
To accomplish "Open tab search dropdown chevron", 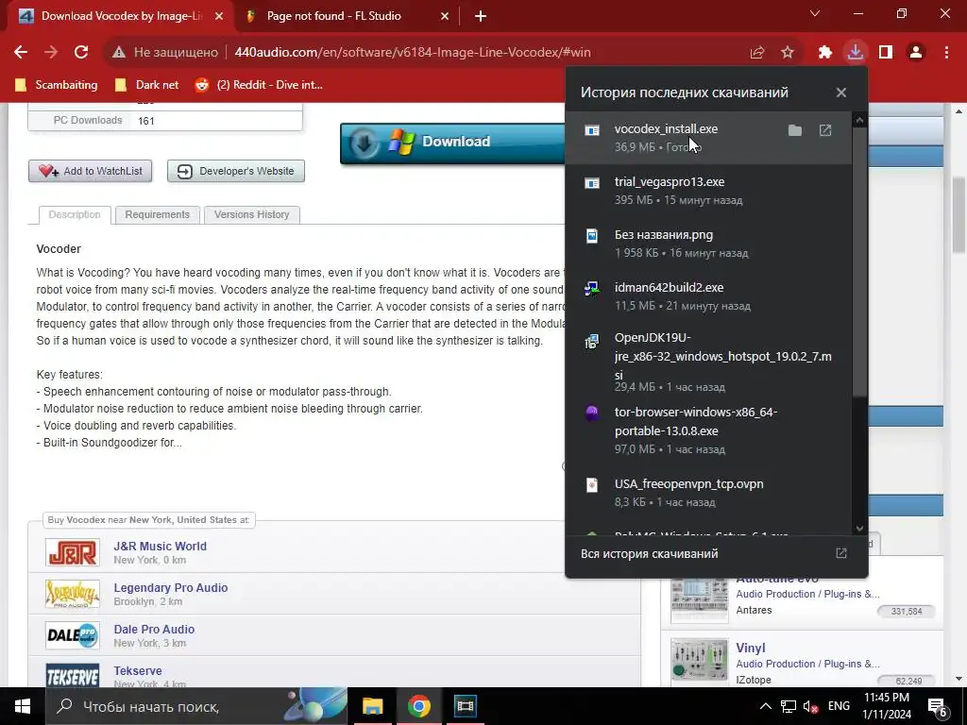I will tap(815, 13).
